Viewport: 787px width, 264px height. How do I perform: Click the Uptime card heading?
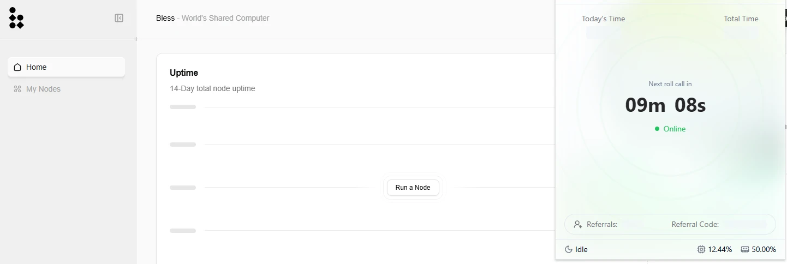pos(184,73)
